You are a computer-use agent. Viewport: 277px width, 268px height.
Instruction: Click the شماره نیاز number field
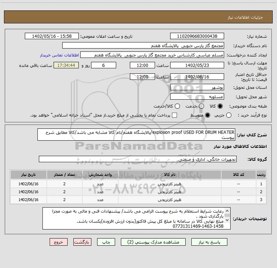(197, 36)
